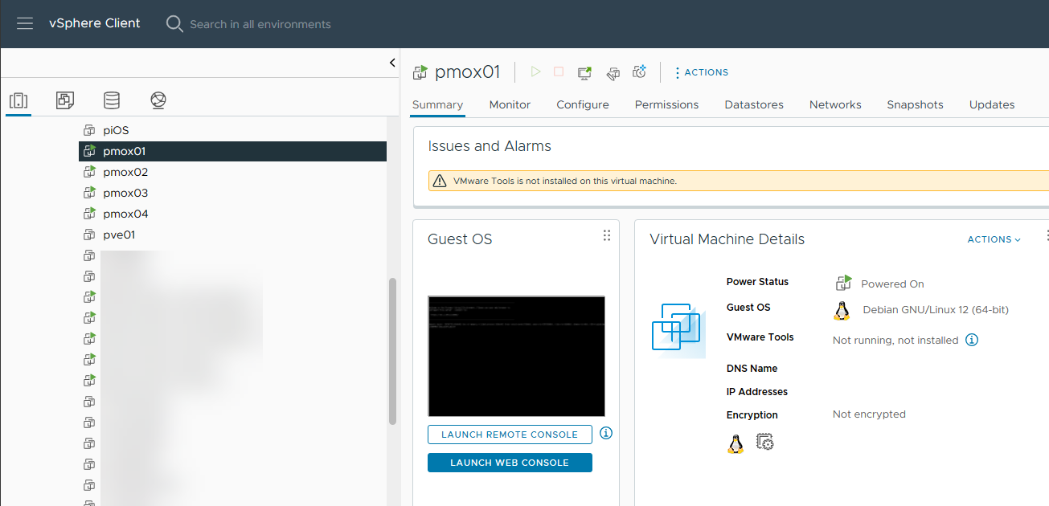
Task: Click the Guest OS console thumbnail
Action: (x=516, y=356)
